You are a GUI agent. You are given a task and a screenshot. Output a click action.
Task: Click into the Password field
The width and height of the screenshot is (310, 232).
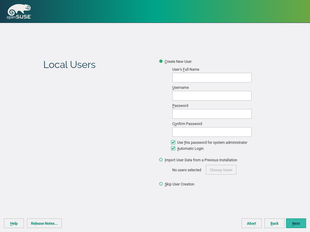pos(212,114)
